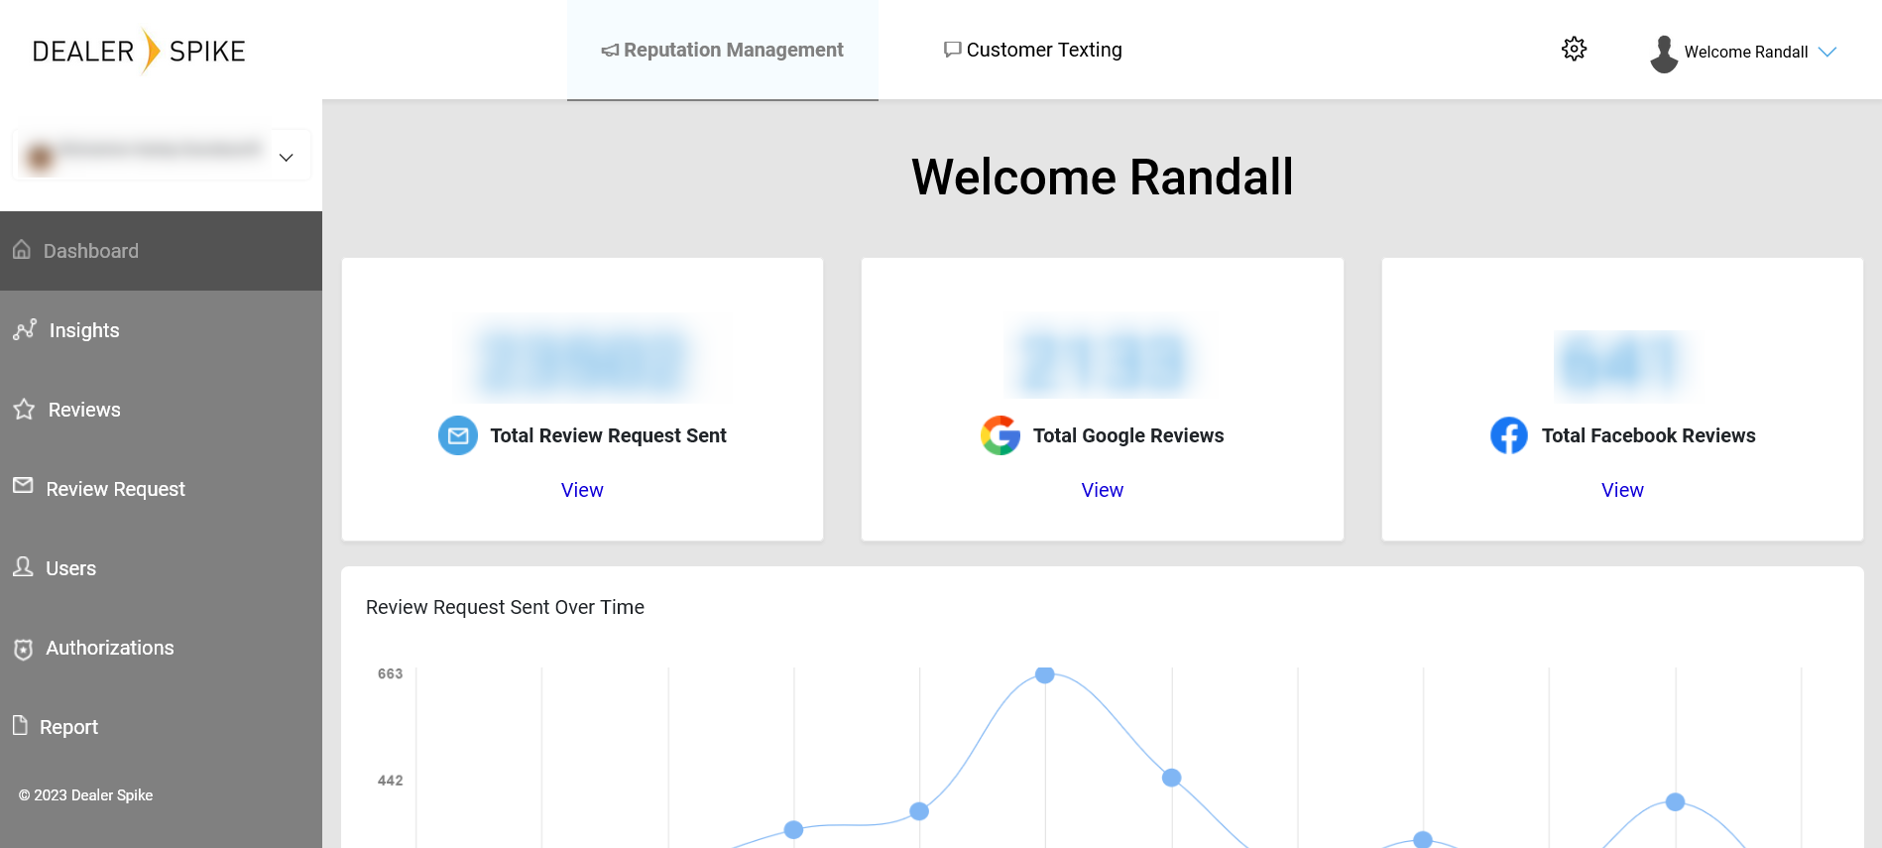Image resolution: width=1882 pixels, height=848 pixels.
Task: Click the Total Review Request Sent label
Action: (x=608, y=435)
